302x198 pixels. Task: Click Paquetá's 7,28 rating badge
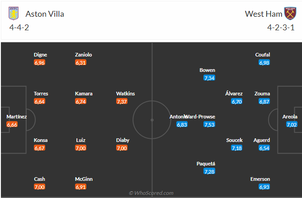click(x=209, y=171)
